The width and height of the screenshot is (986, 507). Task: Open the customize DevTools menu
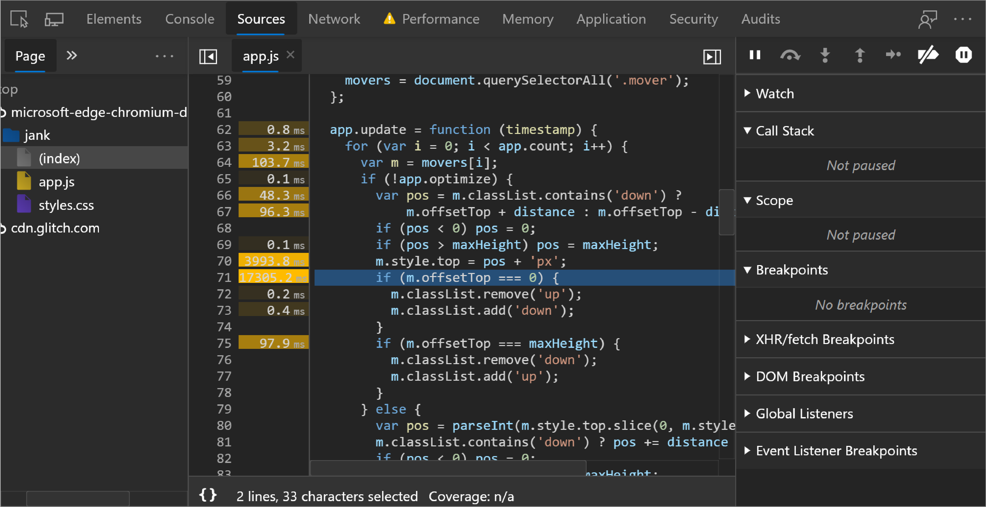[963, 19]
